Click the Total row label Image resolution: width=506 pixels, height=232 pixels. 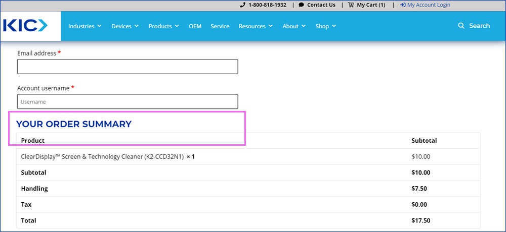(x=29, y=221)
